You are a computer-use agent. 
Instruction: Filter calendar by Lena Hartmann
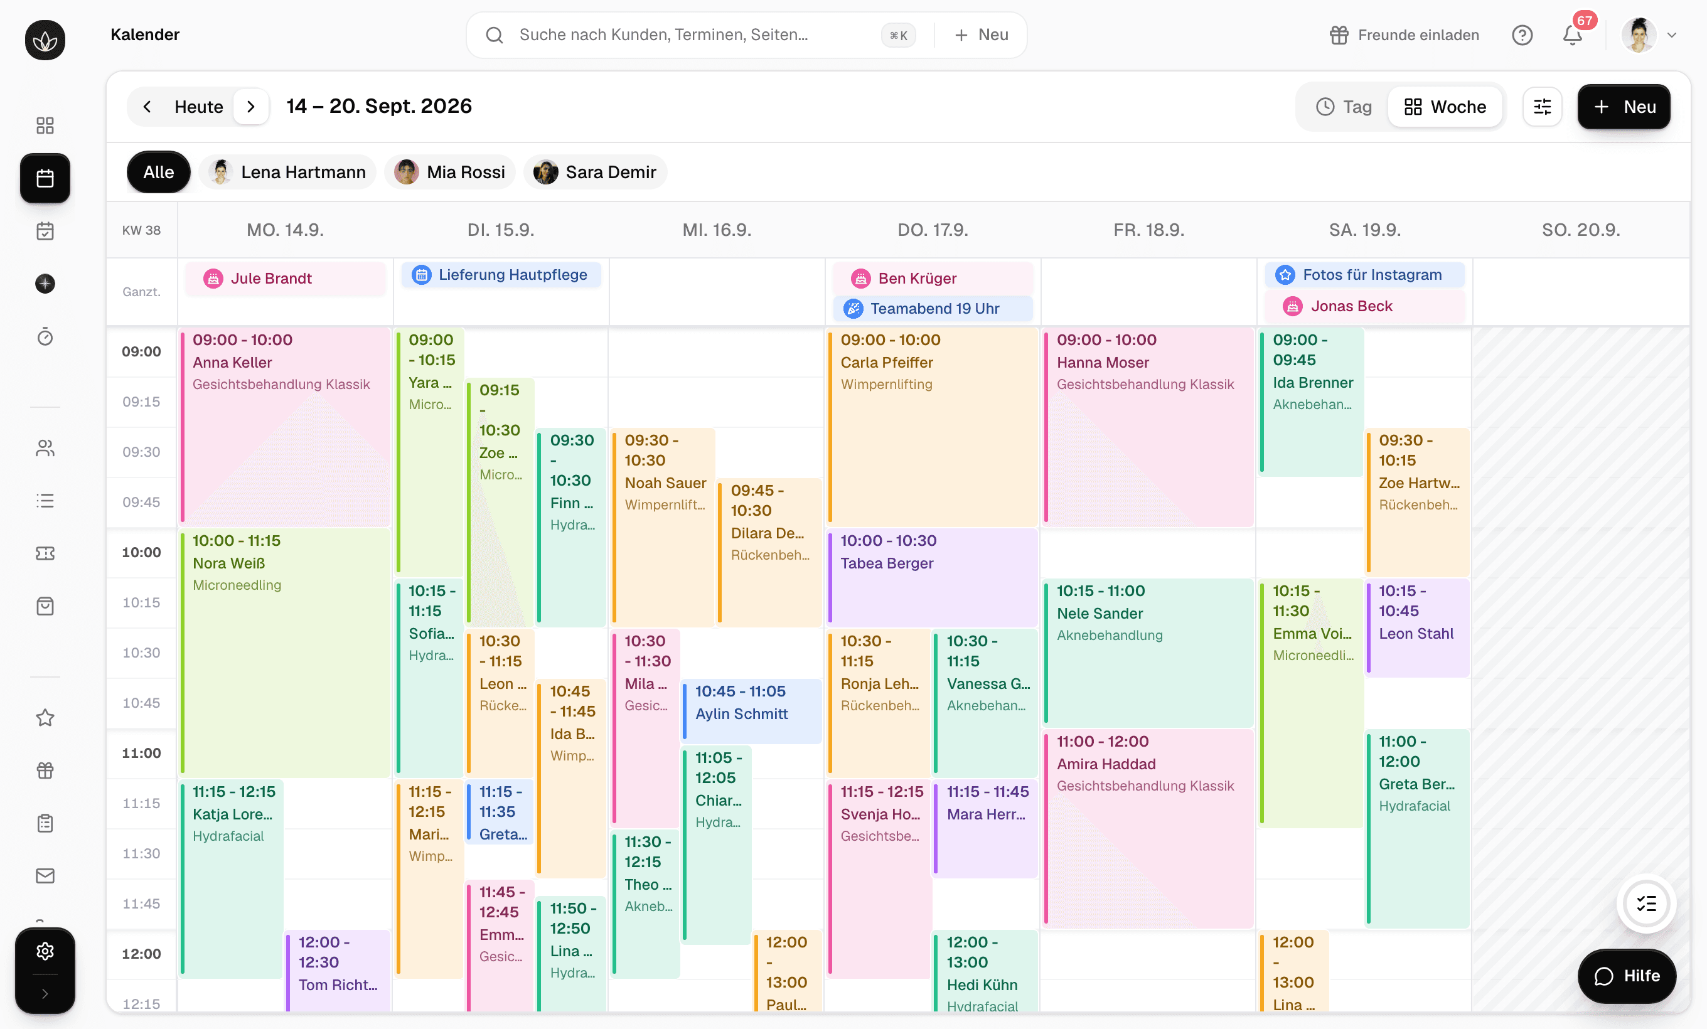click(287, 172)
